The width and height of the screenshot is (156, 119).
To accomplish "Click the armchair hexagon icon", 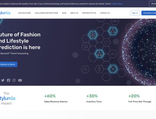I will pyautogui.click(x=86, y=46).
